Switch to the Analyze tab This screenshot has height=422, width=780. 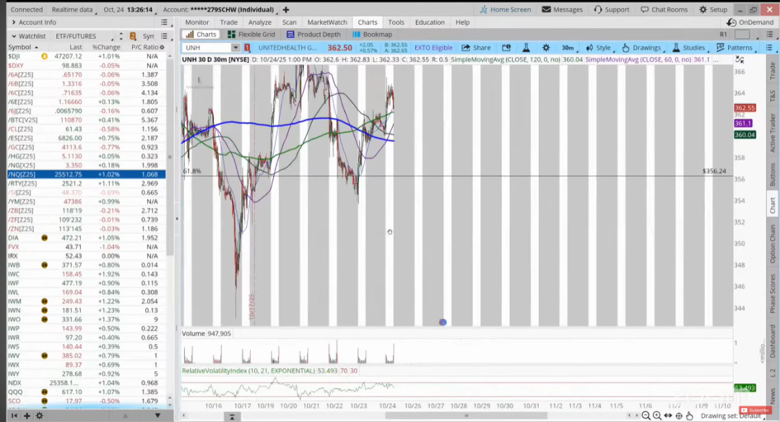pos(260,22)
